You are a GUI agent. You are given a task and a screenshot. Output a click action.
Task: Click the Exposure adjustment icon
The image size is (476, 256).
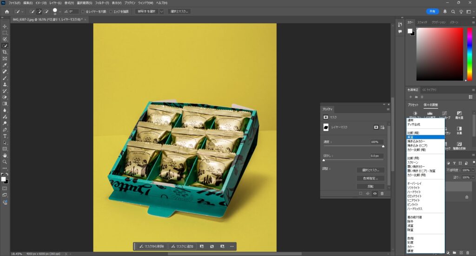click(x=459, y=114)
